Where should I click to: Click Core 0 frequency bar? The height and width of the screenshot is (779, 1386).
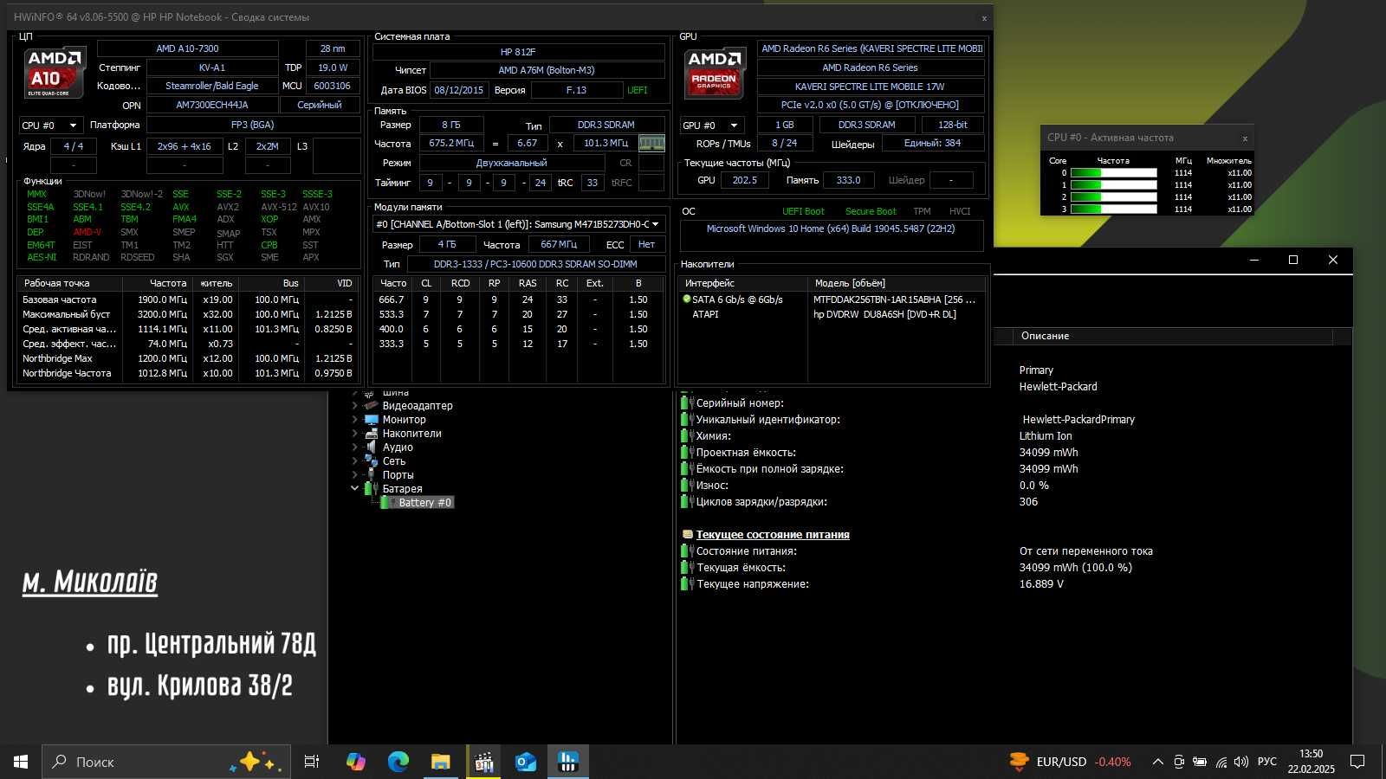coord(1114,173)
